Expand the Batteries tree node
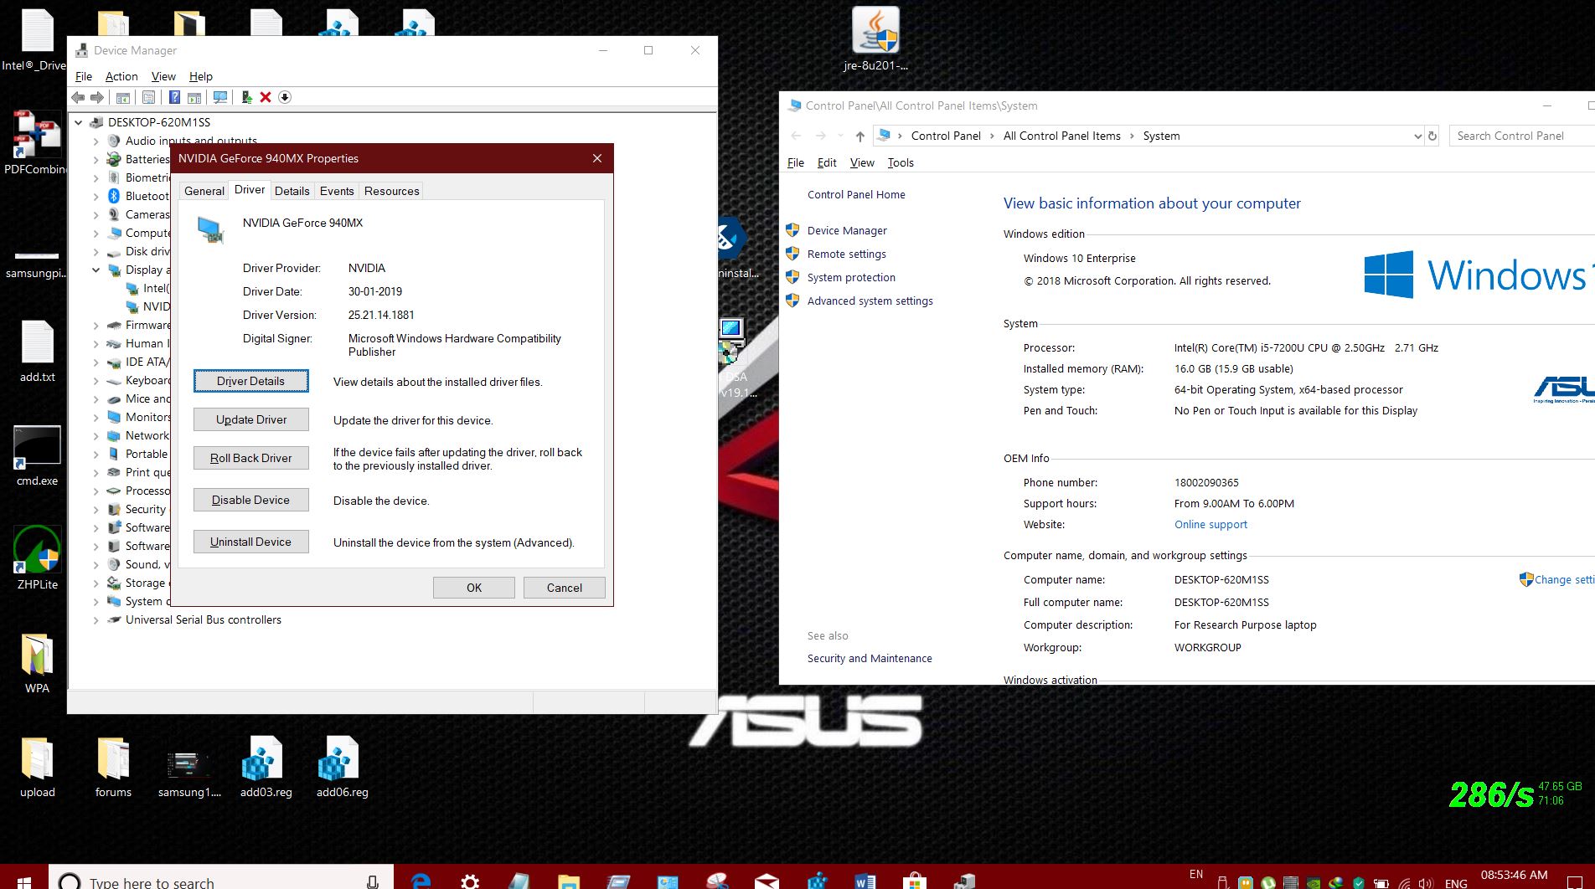 (x=95, y=160)
